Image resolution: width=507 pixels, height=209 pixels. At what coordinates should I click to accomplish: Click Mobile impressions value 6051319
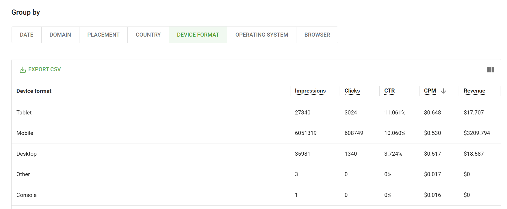pyautogui.click(x=306, y=133)
